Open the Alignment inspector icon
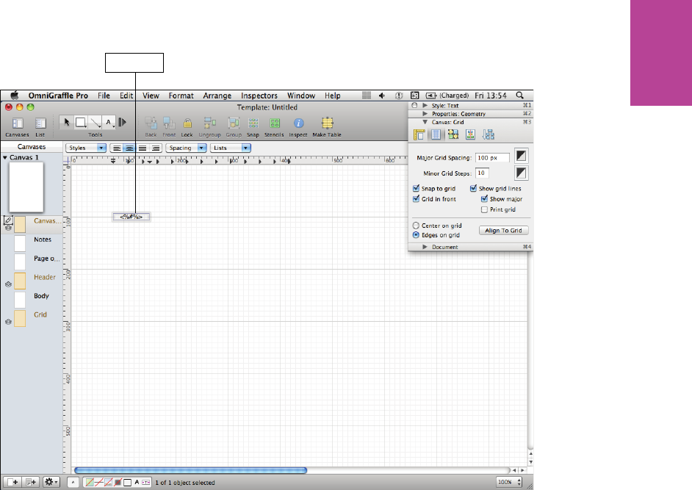The width and height of the screenshot is (692, 490). pos(470,134)
